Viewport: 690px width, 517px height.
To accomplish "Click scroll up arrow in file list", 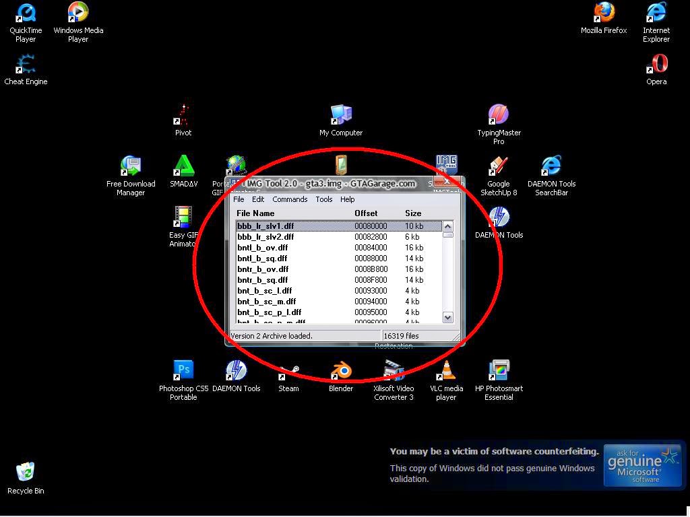I will pyautogui.click(x=448, y=226).
